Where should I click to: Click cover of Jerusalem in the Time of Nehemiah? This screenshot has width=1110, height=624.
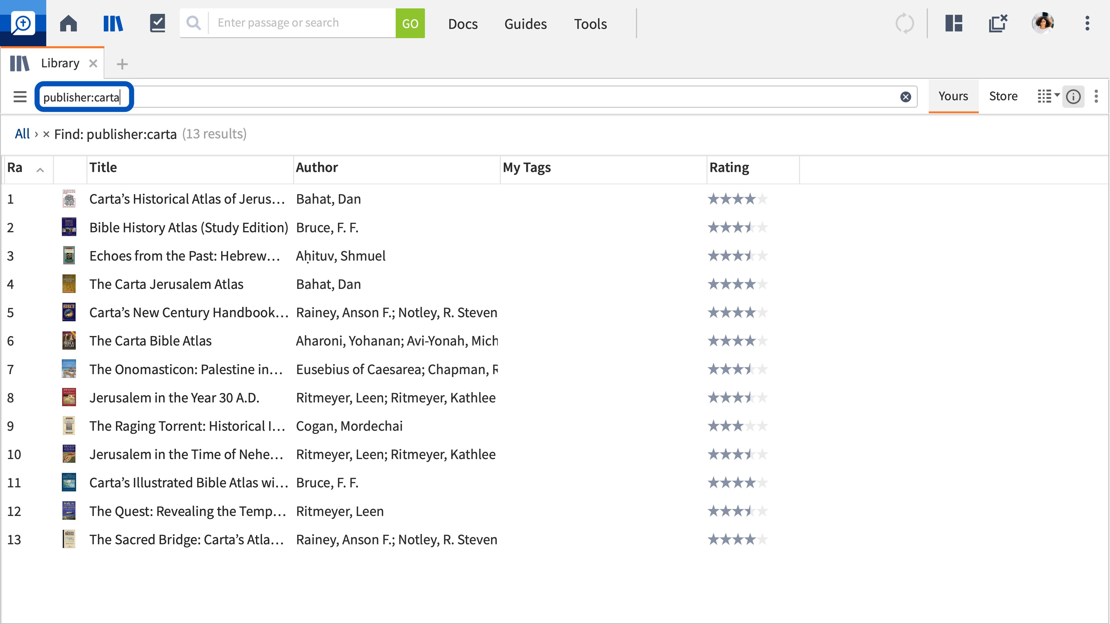coord(69,454)
